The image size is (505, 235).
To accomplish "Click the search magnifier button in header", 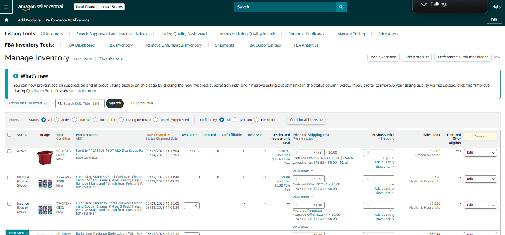I will pyautogui.click(x=341, y=7).
